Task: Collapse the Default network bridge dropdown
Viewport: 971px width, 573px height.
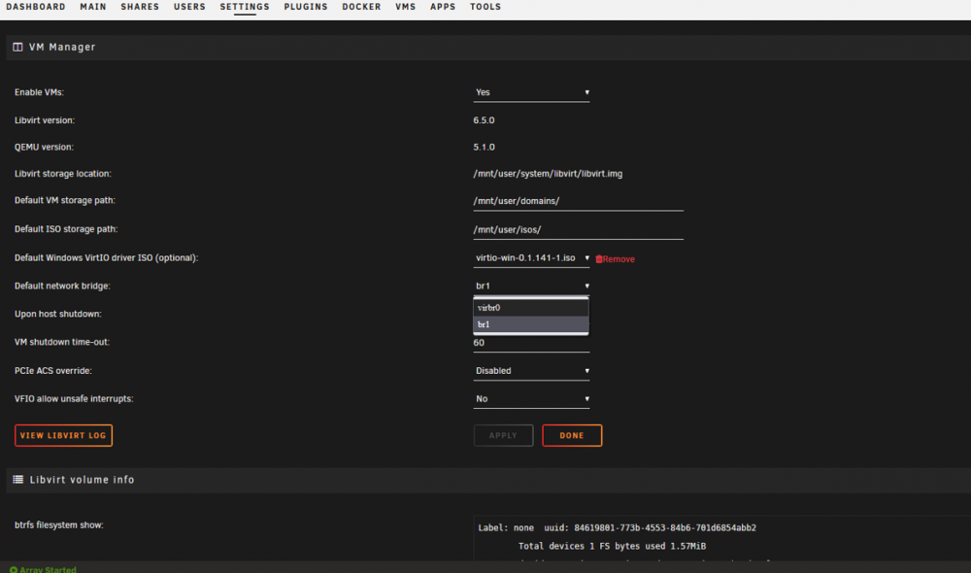Action: point(531,286)
